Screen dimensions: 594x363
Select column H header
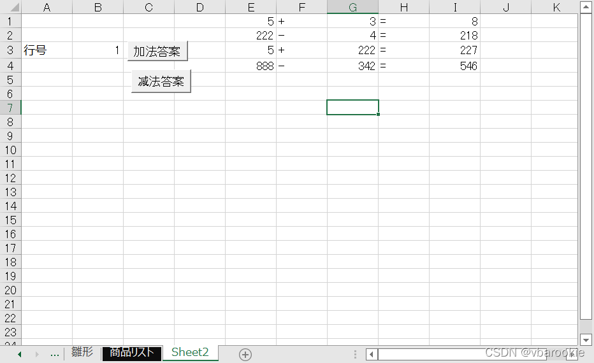click(x=404, y=7)
